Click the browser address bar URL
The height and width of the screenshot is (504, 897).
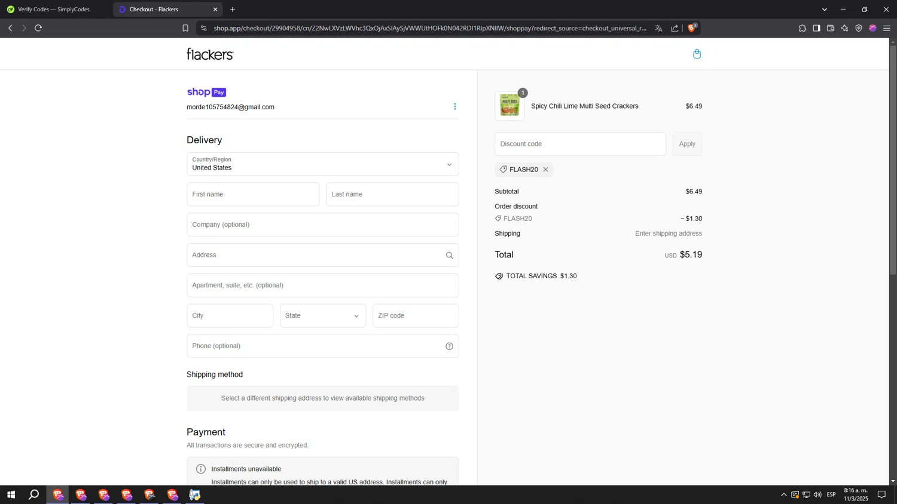430,28
